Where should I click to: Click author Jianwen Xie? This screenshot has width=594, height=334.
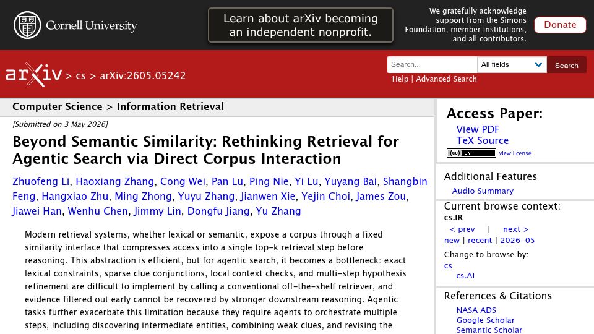pyautogui.click(x=268, y=196)
